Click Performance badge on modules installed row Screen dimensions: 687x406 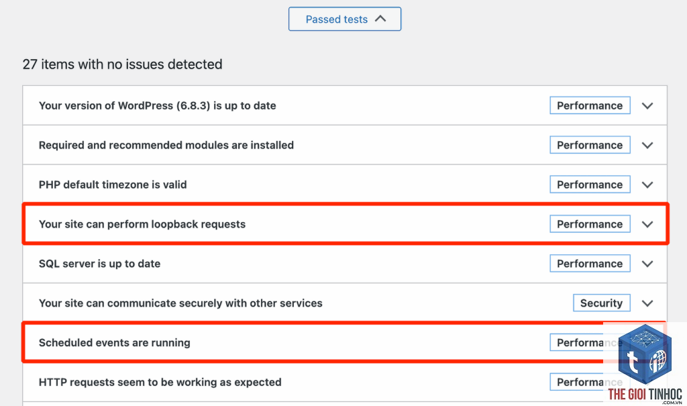click(x=590, y=145)
